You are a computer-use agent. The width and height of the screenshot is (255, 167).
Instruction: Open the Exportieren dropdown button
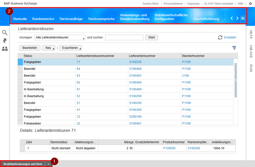(70, 48)
